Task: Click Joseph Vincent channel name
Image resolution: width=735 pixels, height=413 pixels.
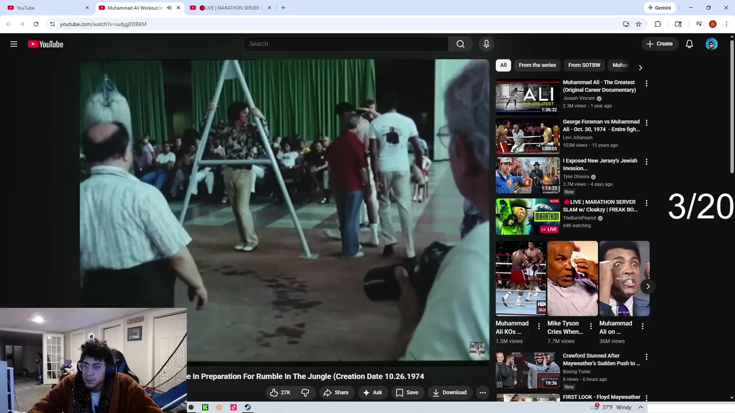Action: (579, 98)
